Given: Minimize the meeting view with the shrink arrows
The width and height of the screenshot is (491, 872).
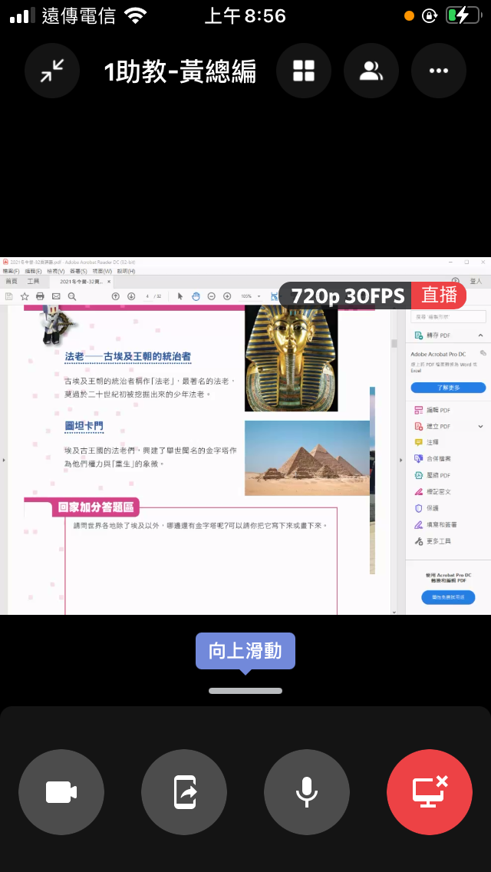Looking at the screenshot, I should pyautogui.click(x=52, y=71).
